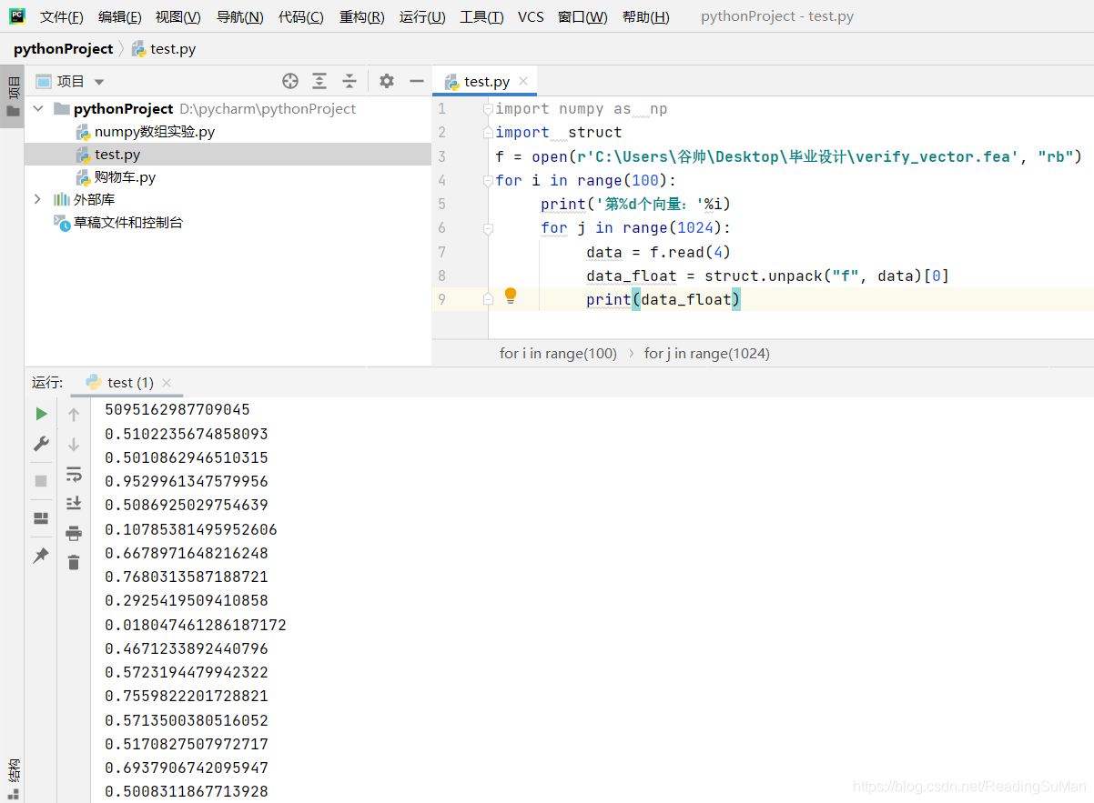1094x803 pixels.
Task: Click the Expand All icon in project panel
Action: (x=319, y=81)
